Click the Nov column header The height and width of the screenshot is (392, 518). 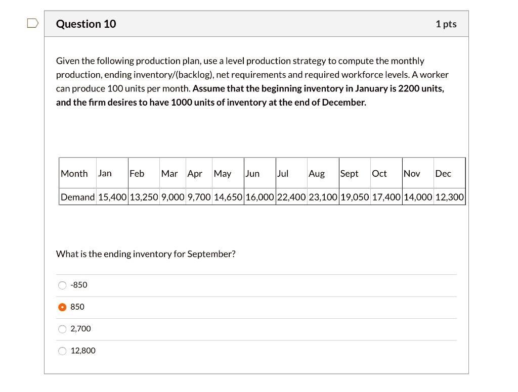411,173
